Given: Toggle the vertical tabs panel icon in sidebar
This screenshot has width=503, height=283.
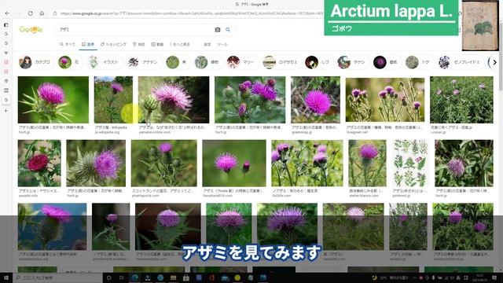Looking at the screenshot, I should [x=6, y=24].
